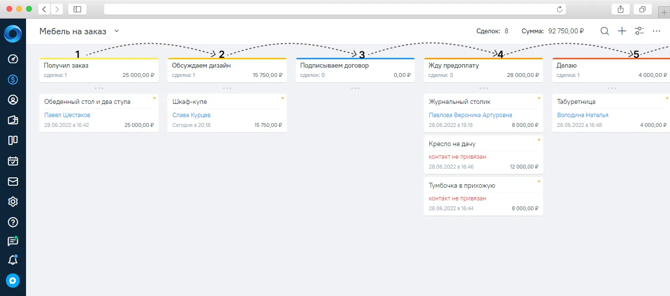Open the deals dollar icon in sidebar
Image resolution: width=670 pixels, height=296 pixels.
pyautogui.click(x=13, y=79)
